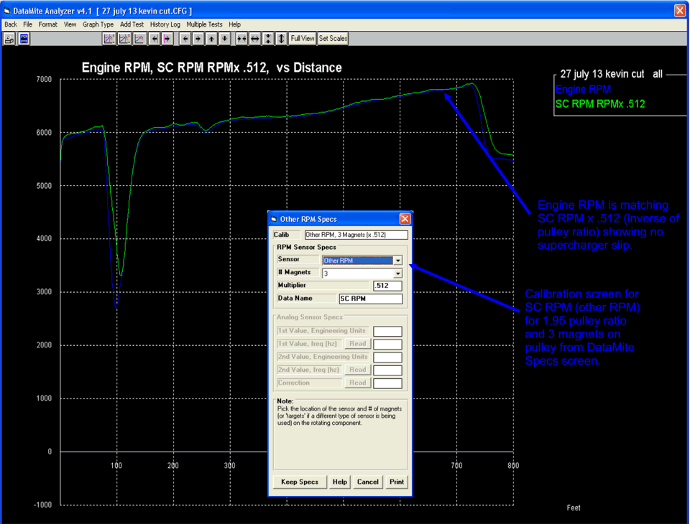The width and height of the screenshot is (690, 524).
Task: Move the graph cursor left with the pink-line icon
Action: tap(154, 39)
